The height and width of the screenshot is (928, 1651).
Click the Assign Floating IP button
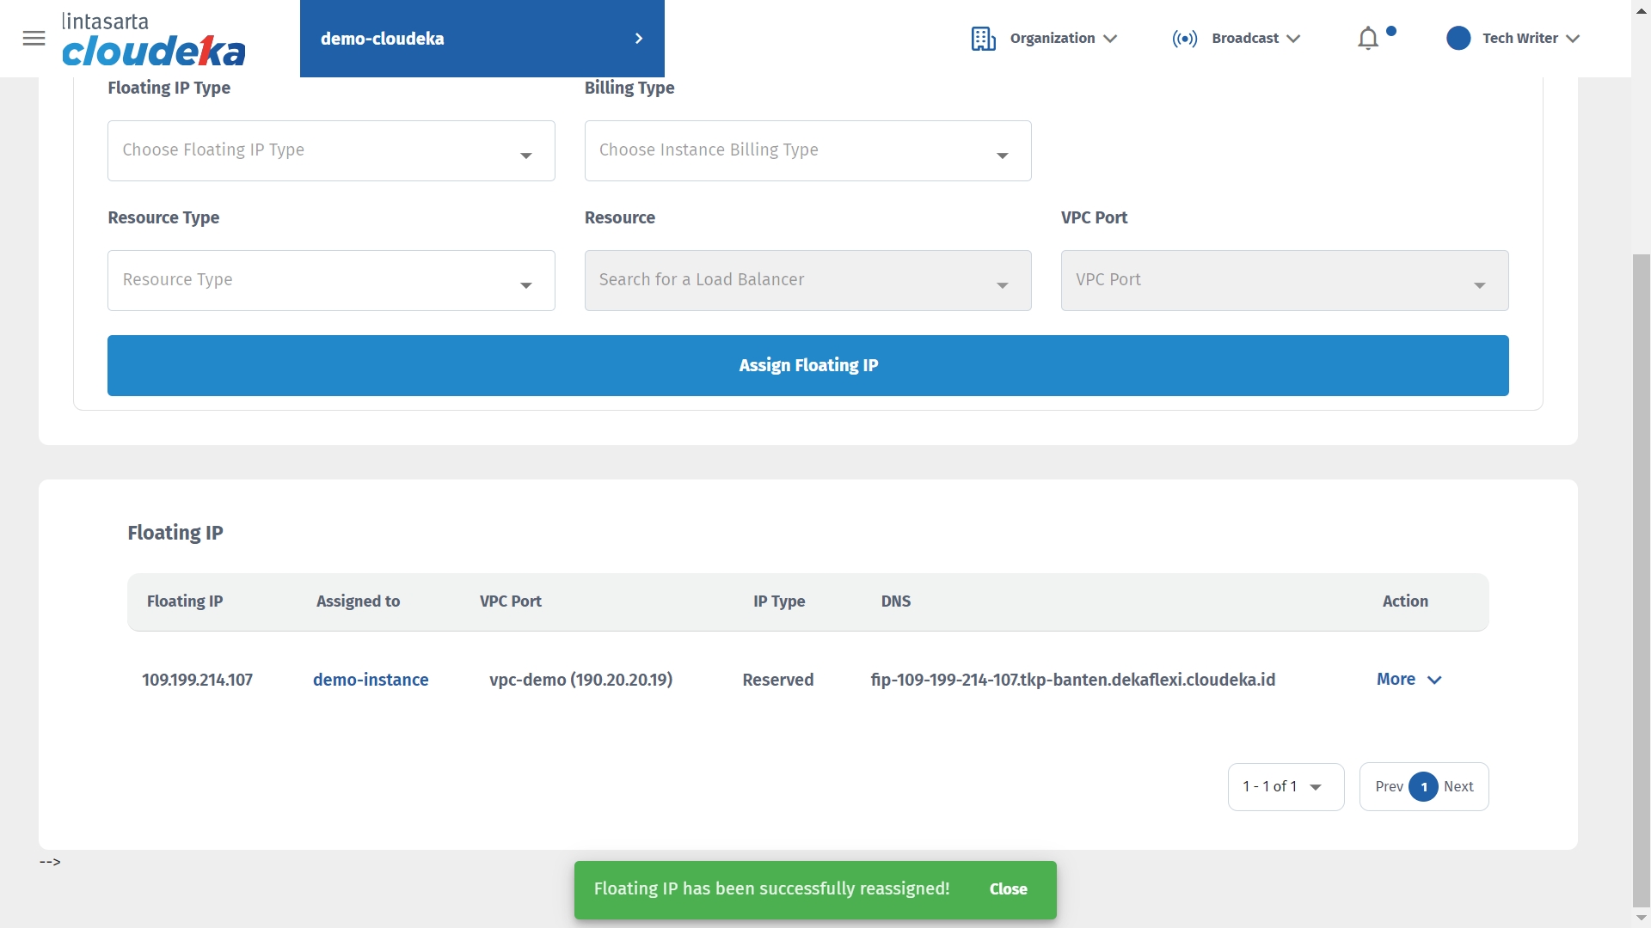[x=807, y=366]
